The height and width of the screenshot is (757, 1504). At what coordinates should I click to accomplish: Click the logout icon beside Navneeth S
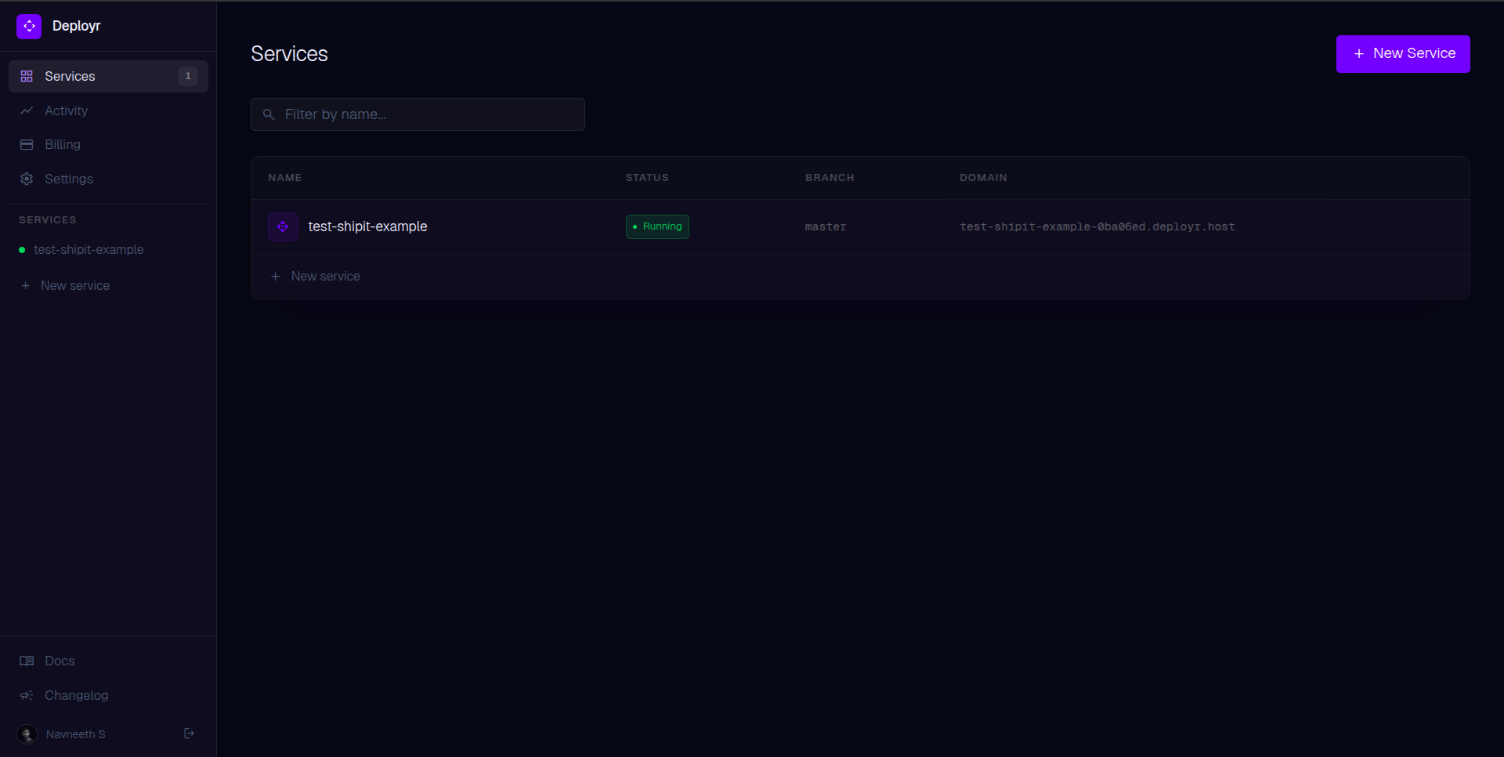189,733
